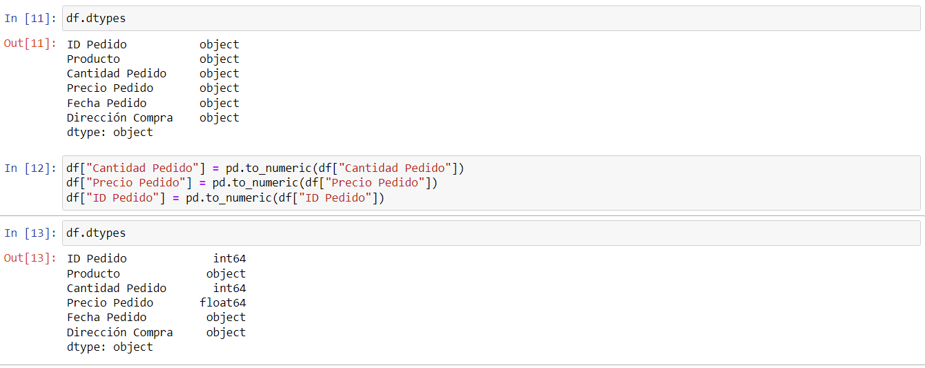Select the In [11] prompt label

tap(30, 19)
